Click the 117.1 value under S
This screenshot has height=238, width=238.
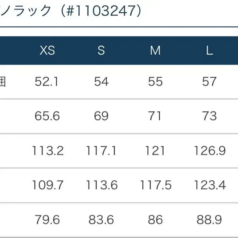[101, 151]
